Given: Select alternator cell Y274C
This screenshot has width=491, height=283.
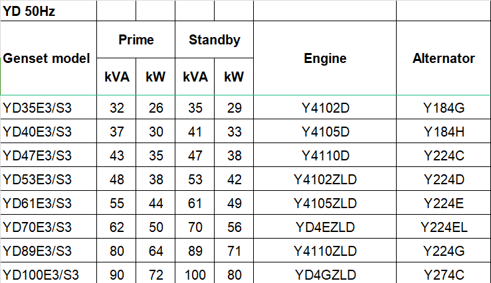Looking at the screenshot, I should [443, 274].
